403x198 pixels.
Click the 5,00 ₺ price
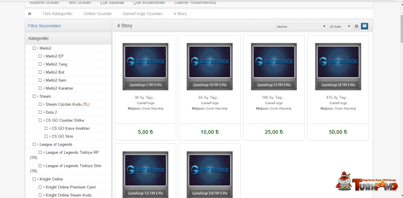pyautogui.click(x=145, y=132)
